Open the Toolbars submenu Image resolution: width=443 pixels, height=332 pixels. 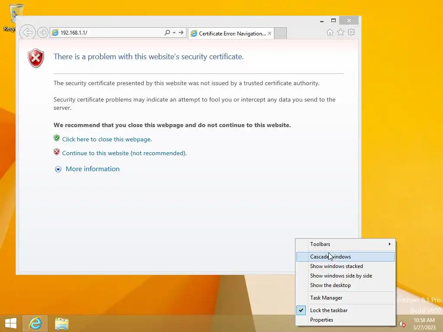[345, 244]
